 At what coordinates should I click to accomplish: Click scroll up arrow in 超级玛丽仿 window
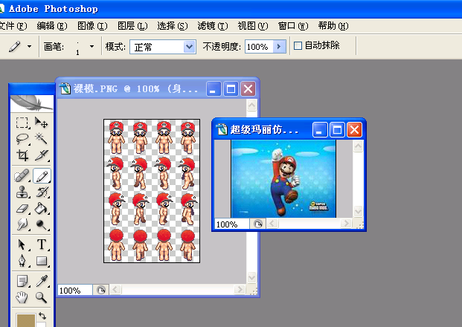click(x=358, y=146)
